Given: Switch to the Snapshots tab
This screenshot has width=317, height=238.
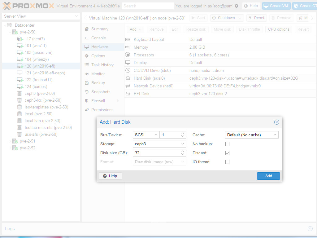Looking at the screenshot, I should pyautogui.click(x=103, y=92).
